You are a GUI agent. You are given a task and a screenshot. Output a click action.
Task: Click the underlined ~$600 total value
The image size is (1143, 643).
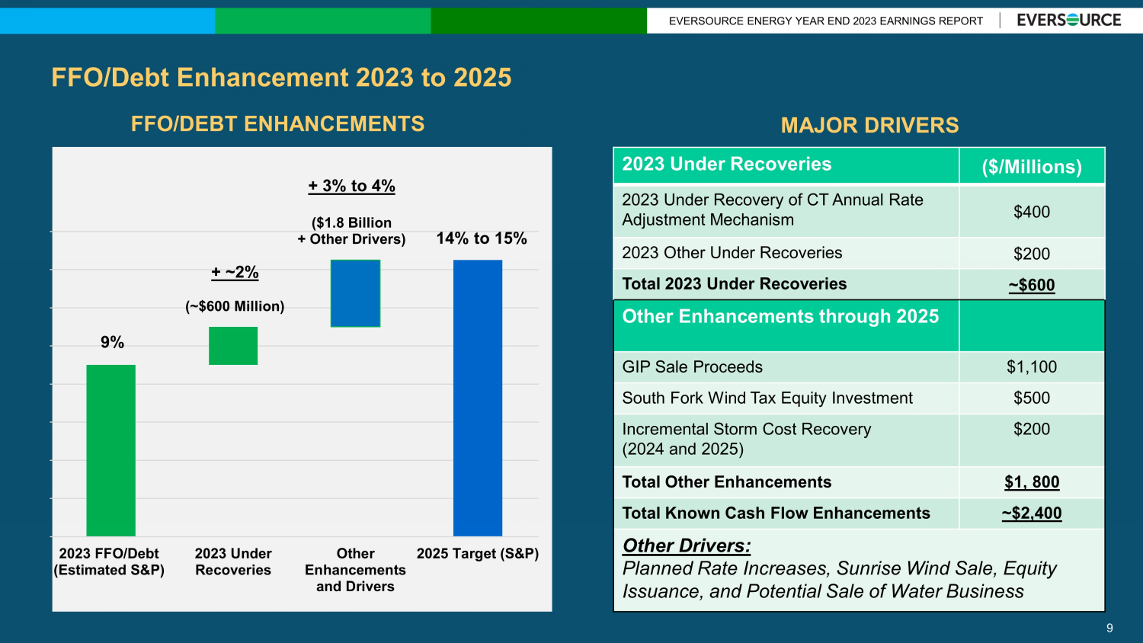[x=1032, y=285]
